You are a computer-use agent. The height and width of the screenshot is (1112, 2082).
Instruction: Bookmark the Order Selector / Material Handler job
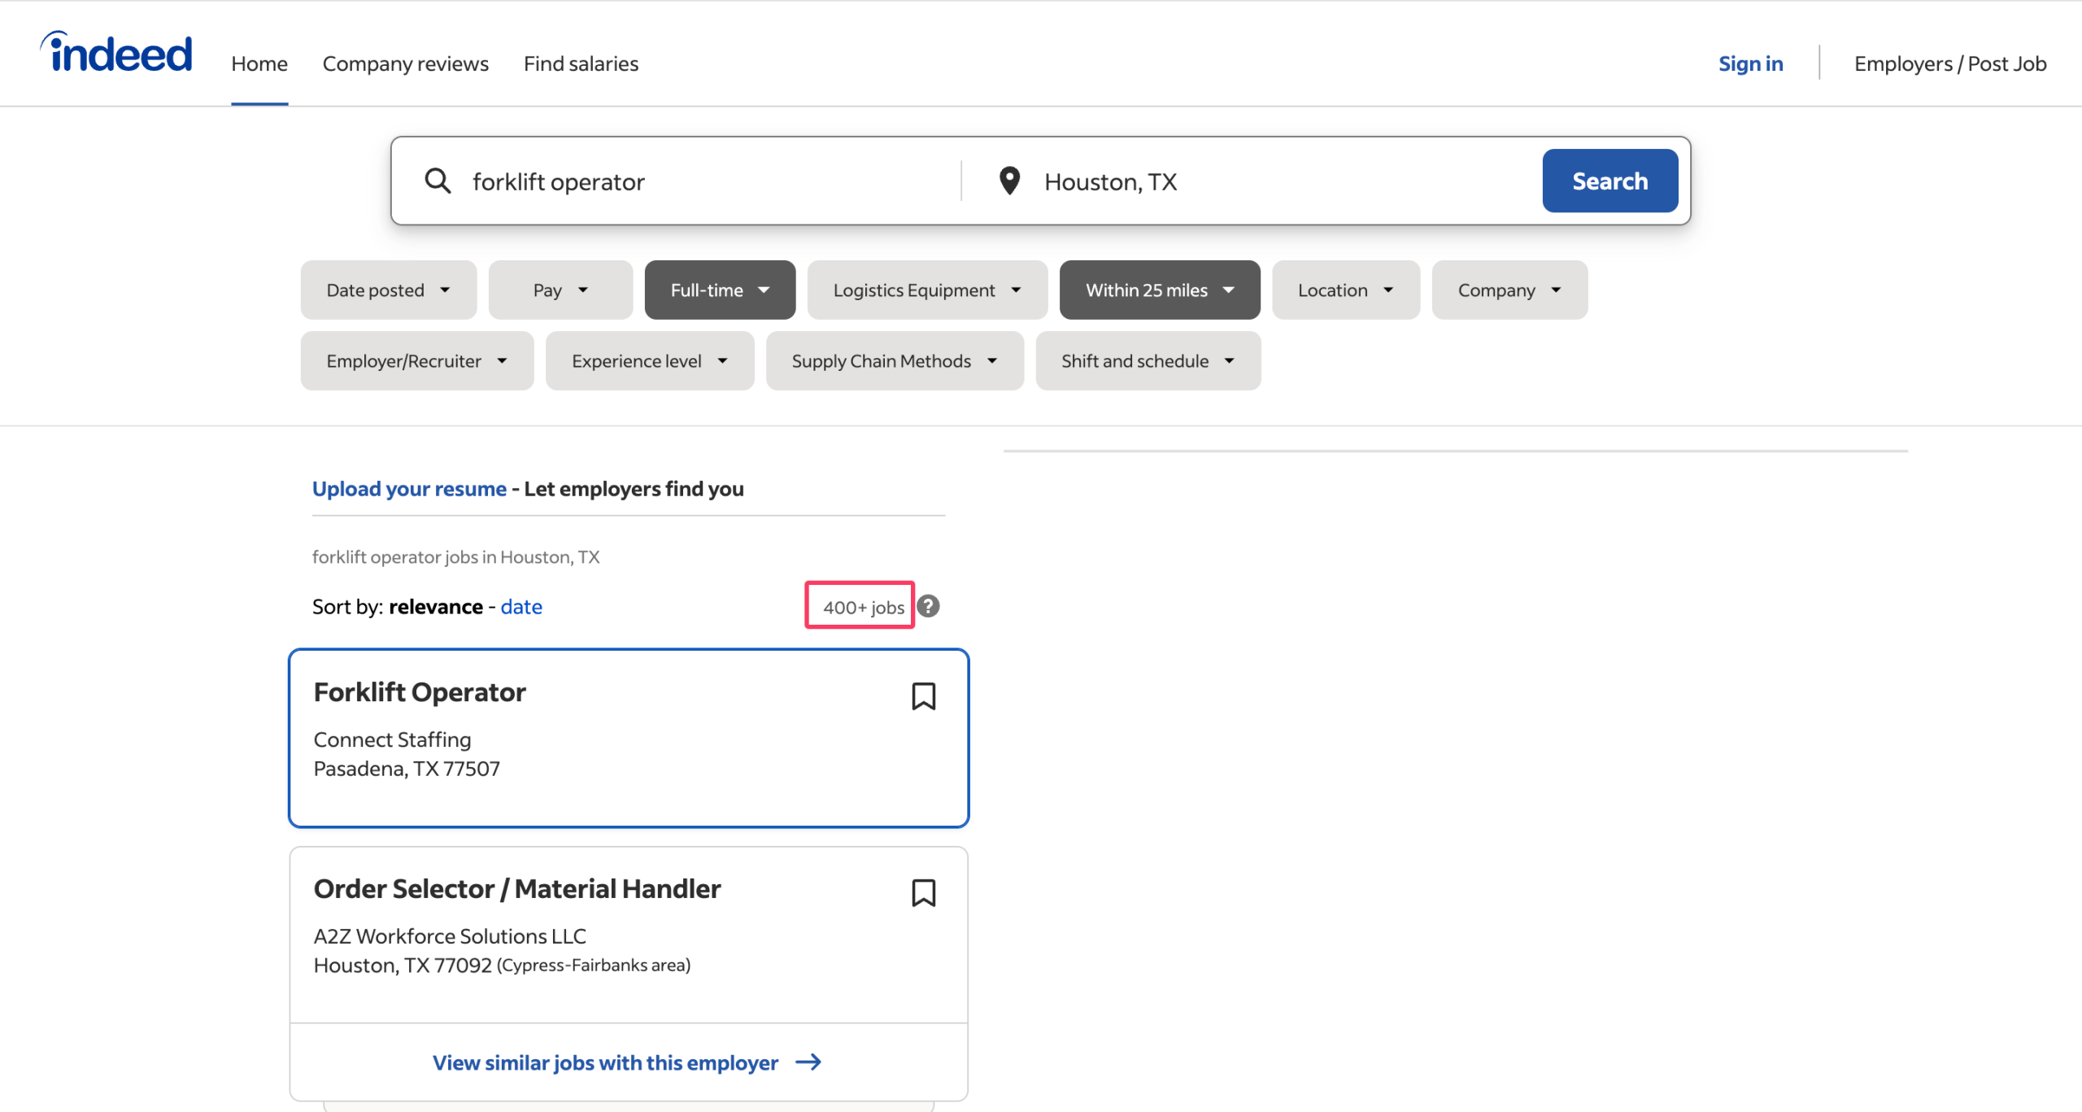tap(923, 892)
